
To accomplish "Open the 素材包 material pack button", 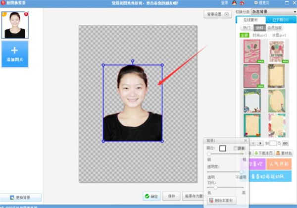I will tap(283, 153).
